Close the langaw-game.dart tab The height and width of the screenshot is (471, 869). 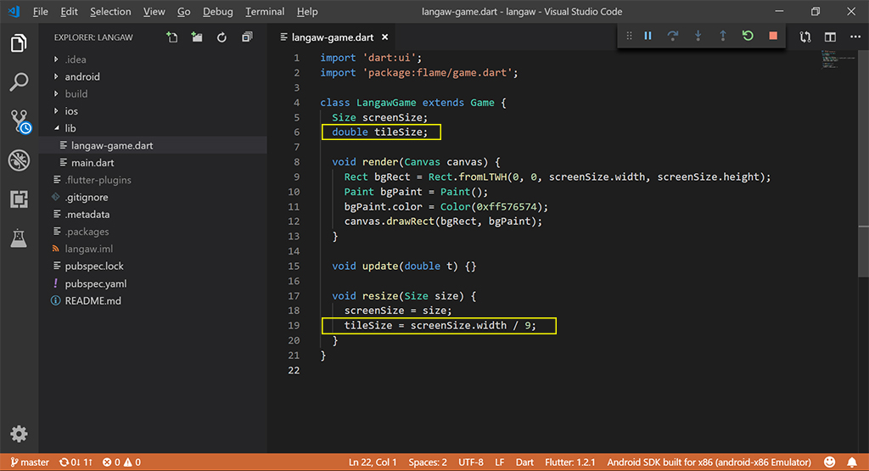point(386,37)
